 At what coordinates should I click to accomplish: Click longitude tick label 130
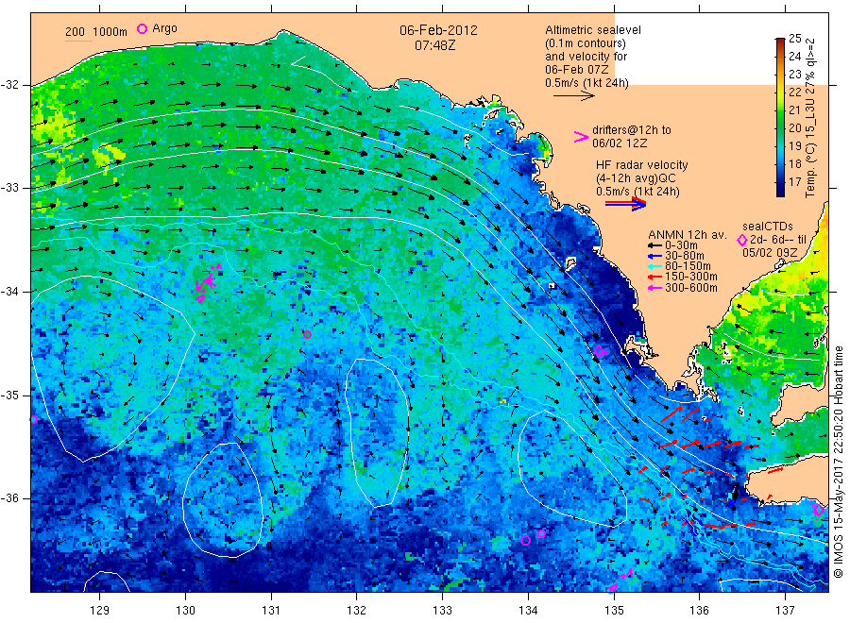point(185,610)
